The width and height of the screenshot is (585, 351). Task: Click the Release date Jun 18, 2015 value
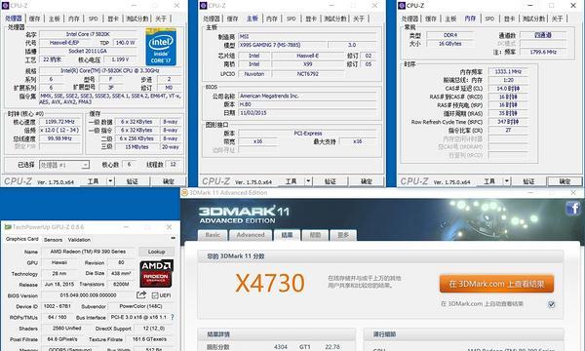(x=58, y=285)
